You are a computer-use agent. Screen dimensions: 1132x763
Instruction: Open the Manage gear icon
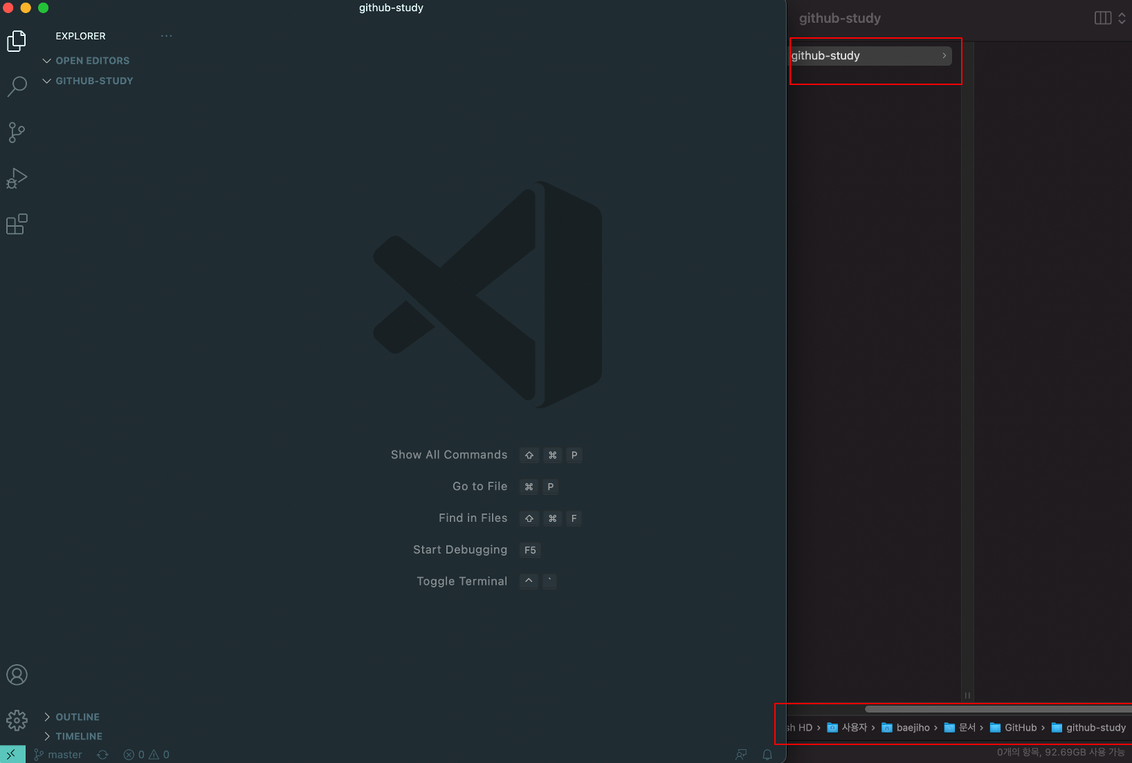17,720
